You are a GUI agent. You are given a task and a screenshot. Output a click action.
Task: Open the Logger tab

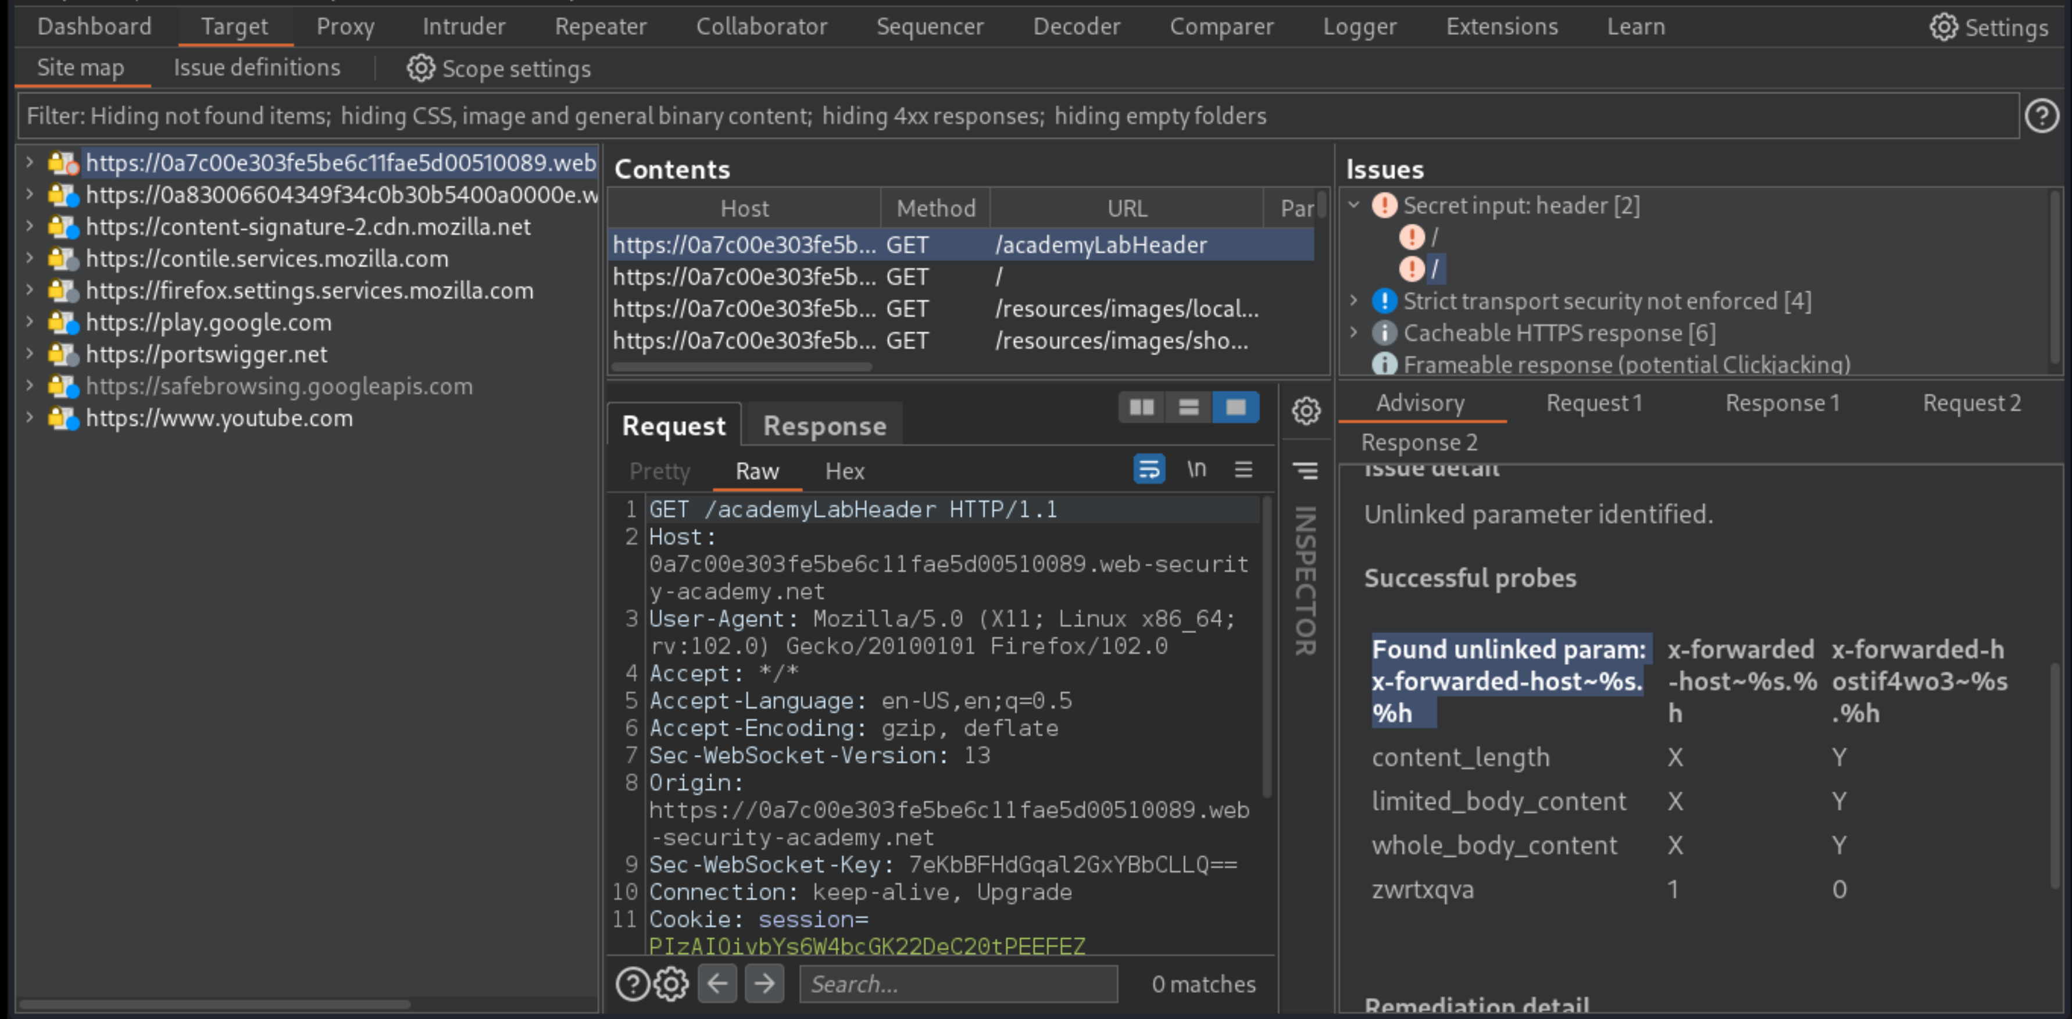click(1360, 27)
